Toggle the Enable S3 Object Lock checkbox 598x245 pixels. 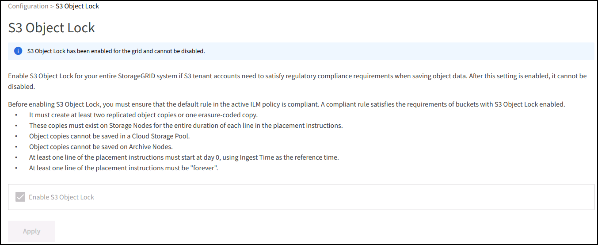coord(20,197)
